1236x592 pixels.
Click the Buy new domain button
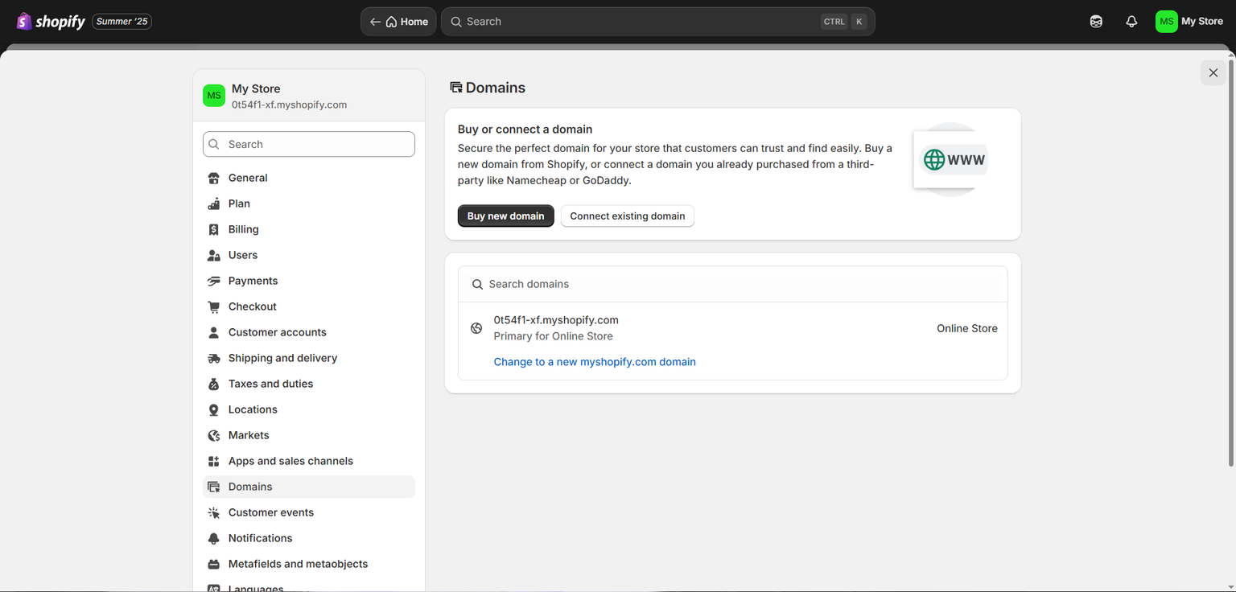pyautogui.click(x=506, y=216)
